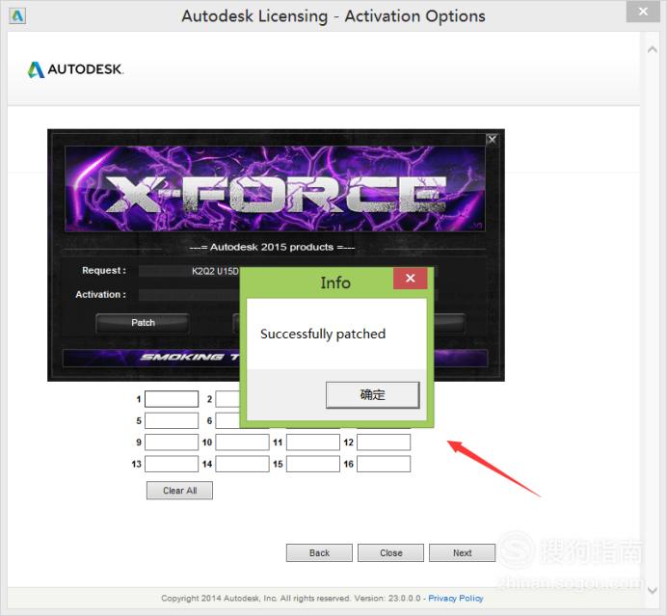Click the scrollbar up arrow
This screenshot has height=616, width=667.
653,49
